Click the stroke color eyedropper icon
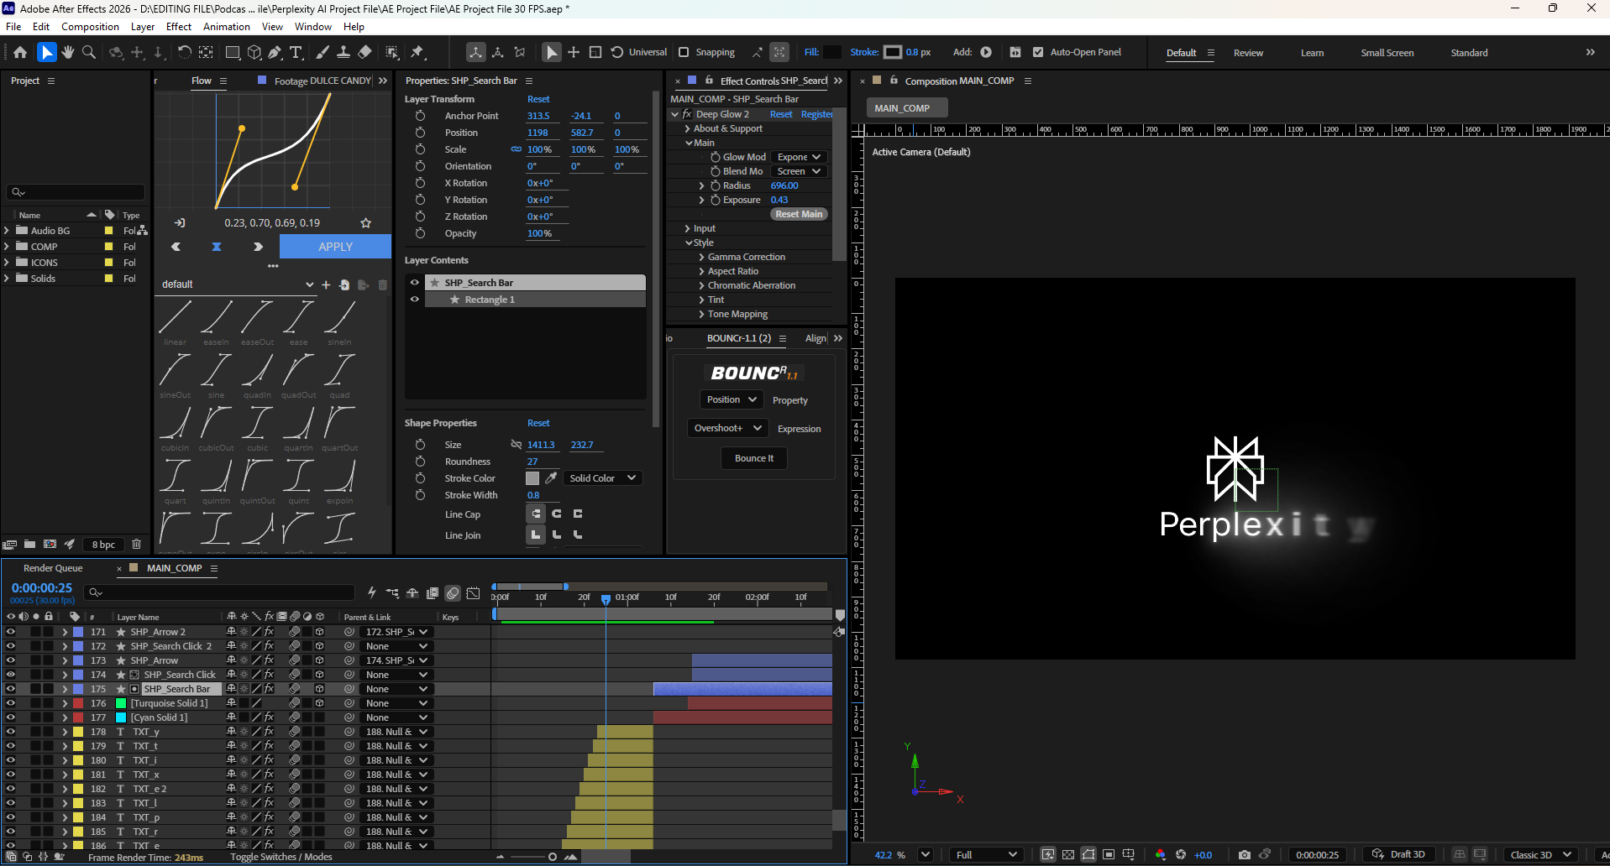Screen dimensions: 1610x866 tap(551, 477)
